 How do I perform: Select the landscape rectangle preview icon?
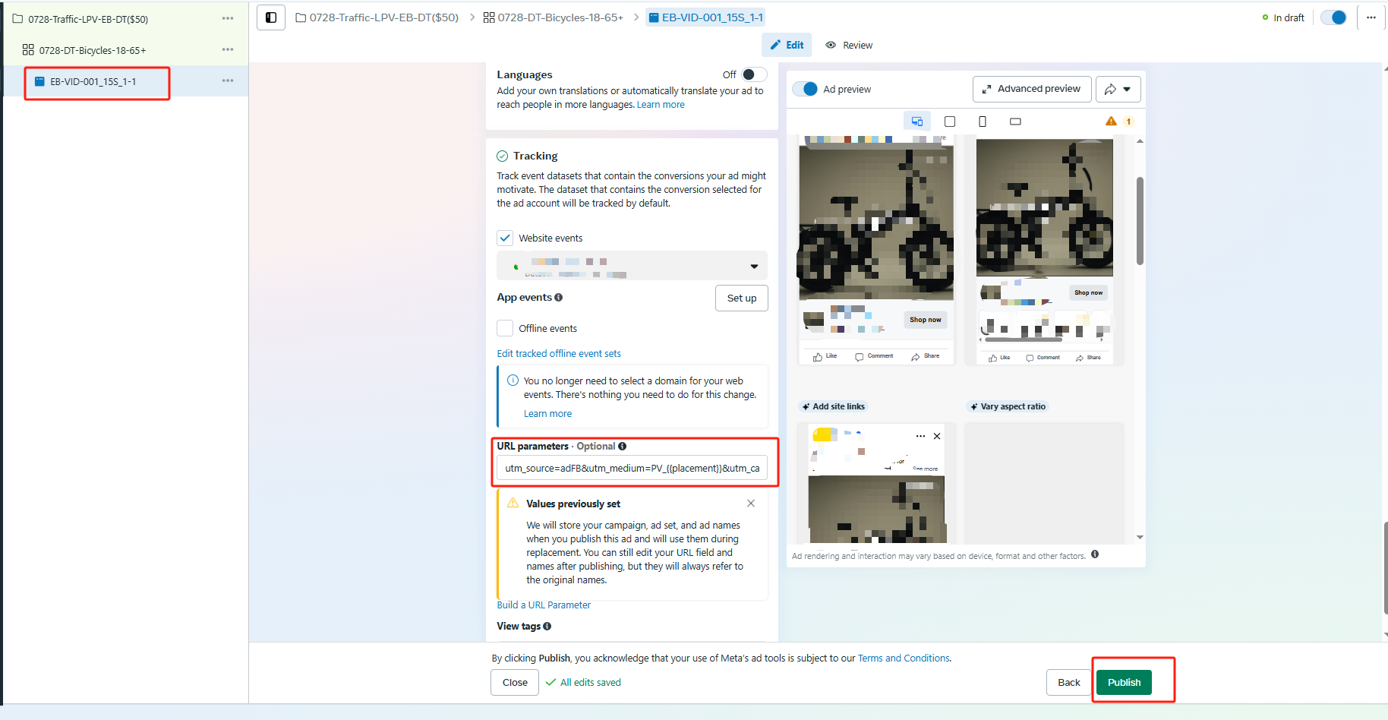pyautogui.click(x=1015, y=121)
